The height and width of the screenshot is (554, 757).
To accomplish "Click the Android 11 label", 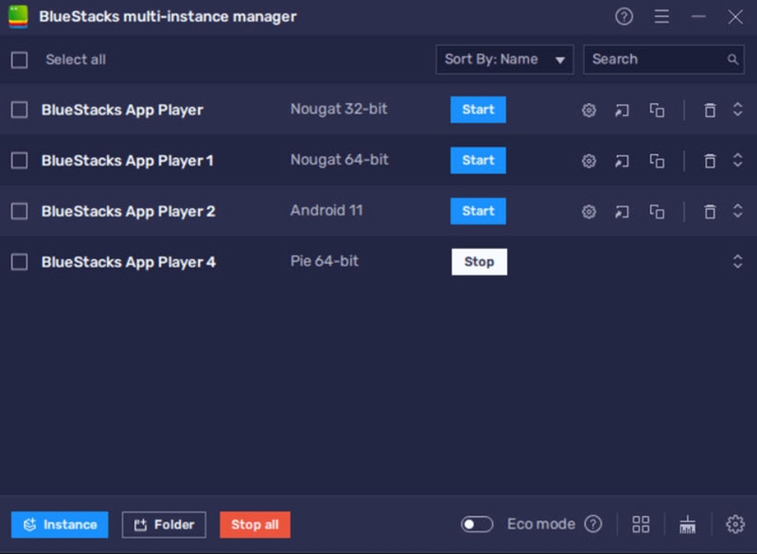I will pos(326,211).
